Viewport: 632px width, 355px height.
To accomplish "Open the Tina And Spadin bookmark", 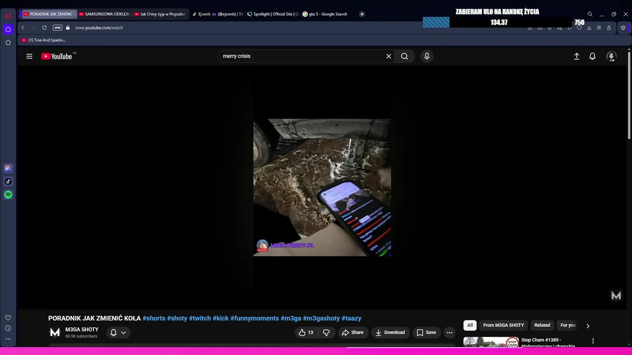I will (x=44, y=40).
